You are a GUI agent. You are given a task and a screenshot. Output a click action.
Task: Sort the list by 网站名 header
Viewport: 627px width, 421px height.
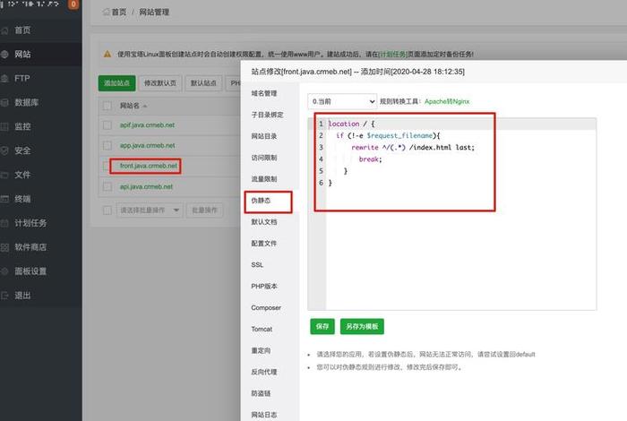click(x=133, y=106)
